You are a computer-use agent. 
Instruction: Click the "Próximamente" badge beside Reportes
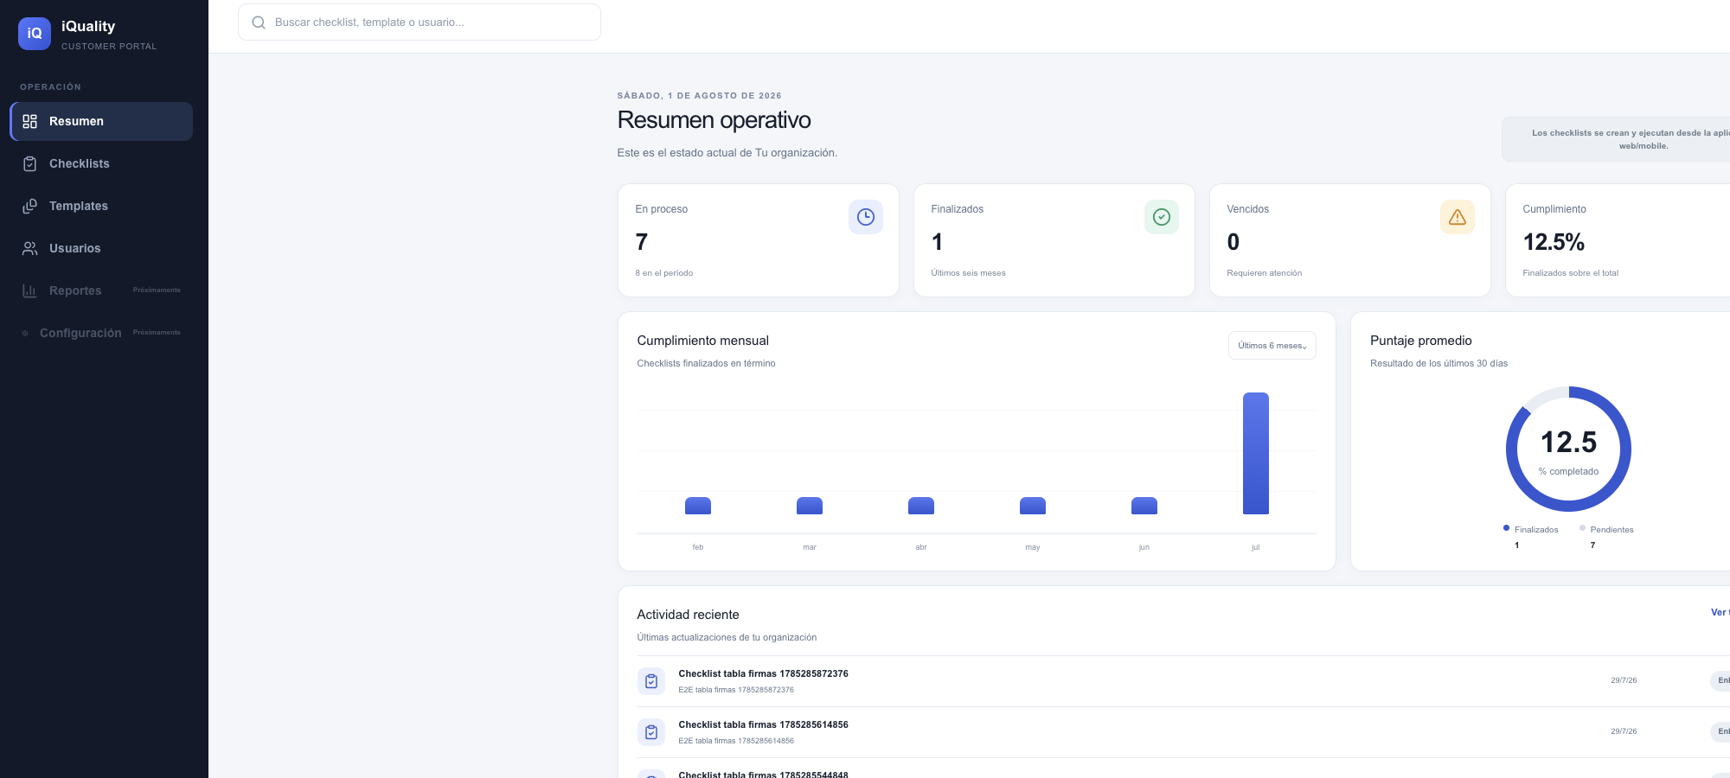157,290
